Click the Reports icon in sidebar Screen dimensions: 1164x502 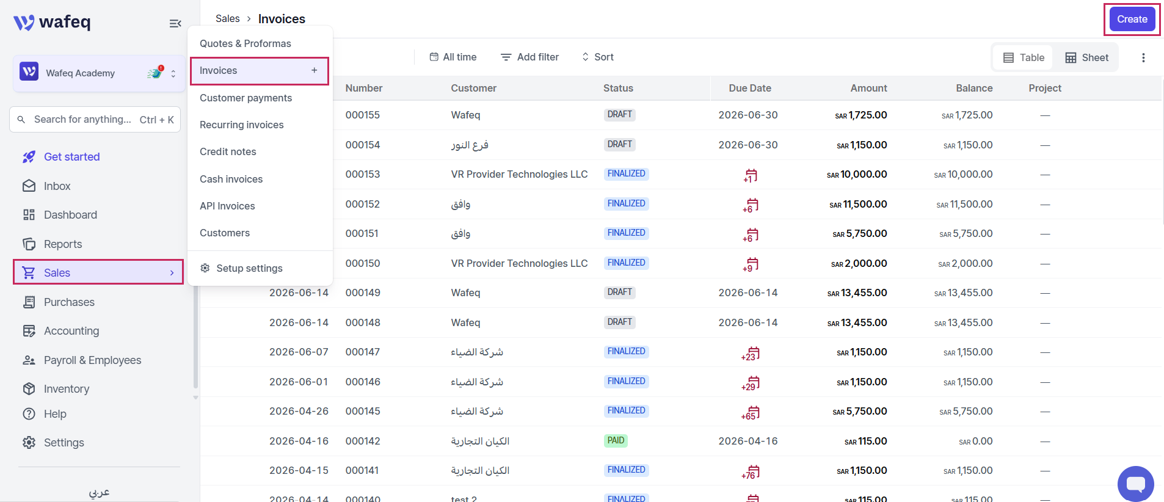pos(29,244)
